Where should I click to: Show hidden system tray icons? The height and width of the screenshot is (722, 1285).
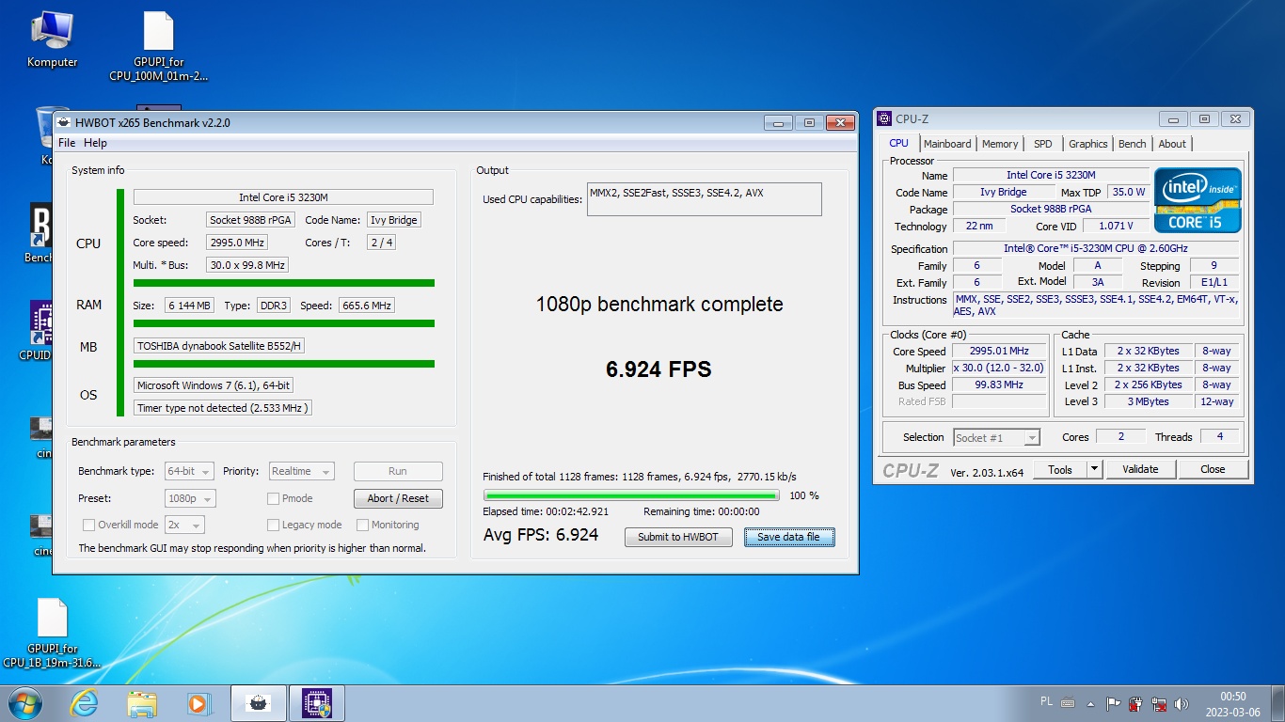pos(1090,703)
